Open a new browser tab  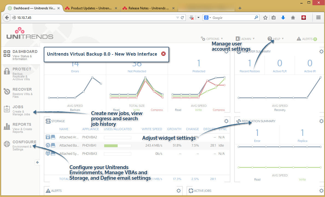coord(240,8)
